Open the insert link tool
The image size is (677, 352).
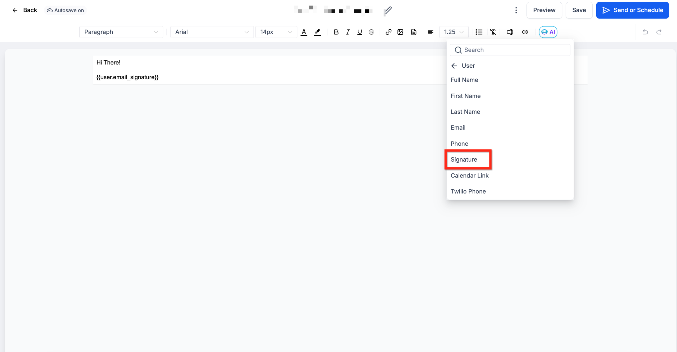388,32
